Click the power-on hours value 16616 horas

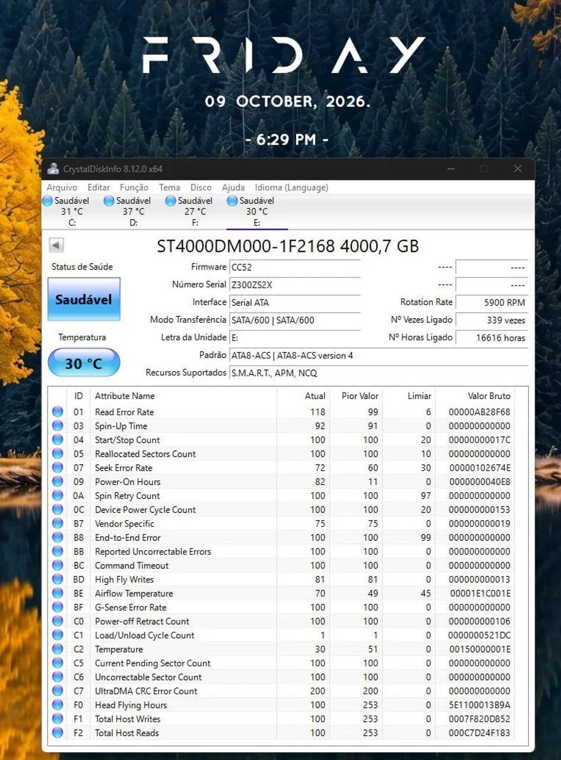coord(492,338)
